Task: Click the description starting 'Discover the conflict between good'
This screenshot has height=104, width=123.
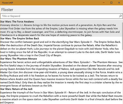Action: pos(60,49)
